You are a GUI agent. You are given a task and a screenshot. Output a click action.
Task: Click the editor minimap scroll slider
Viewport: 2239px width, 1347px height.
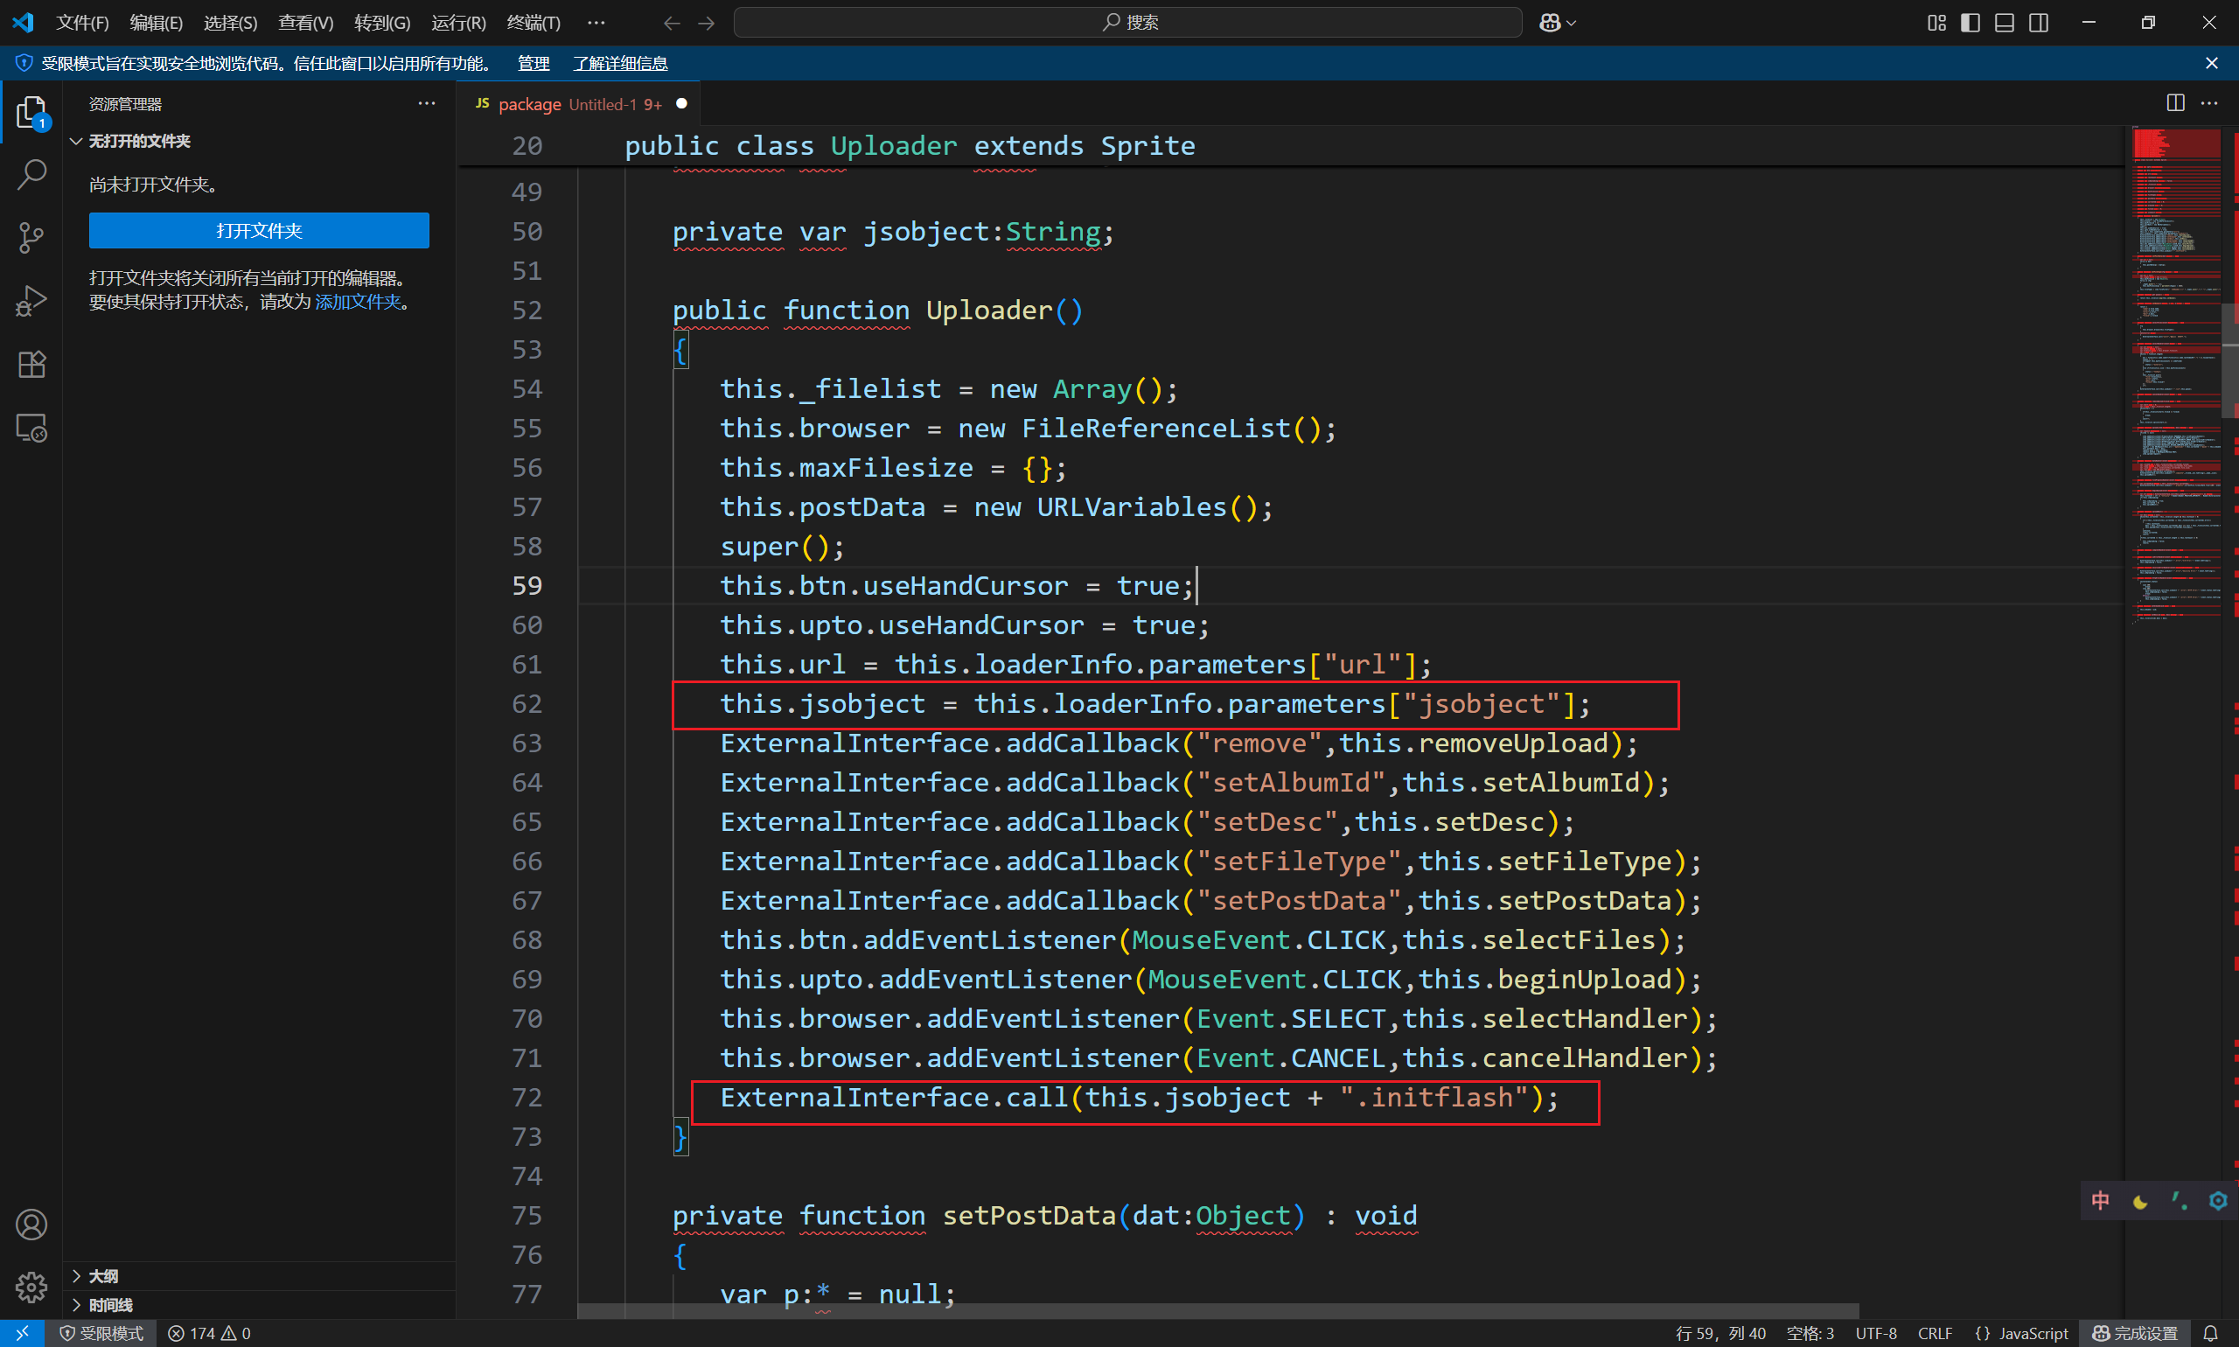pyautogui.click(x=2229, y=359)
